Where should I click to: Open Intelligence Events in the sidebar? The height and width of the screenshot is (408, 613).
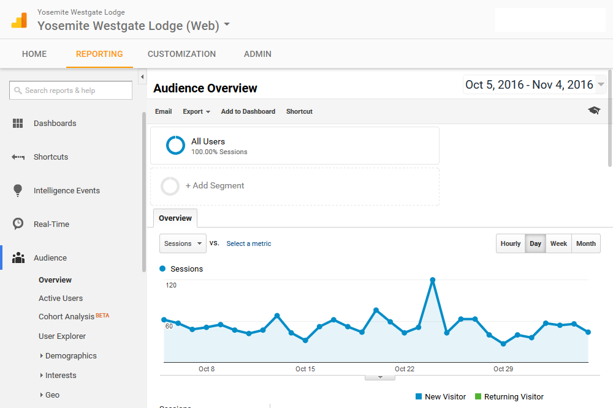click(67, 190)
